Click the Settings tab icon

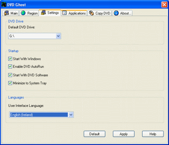pos(43,12)
